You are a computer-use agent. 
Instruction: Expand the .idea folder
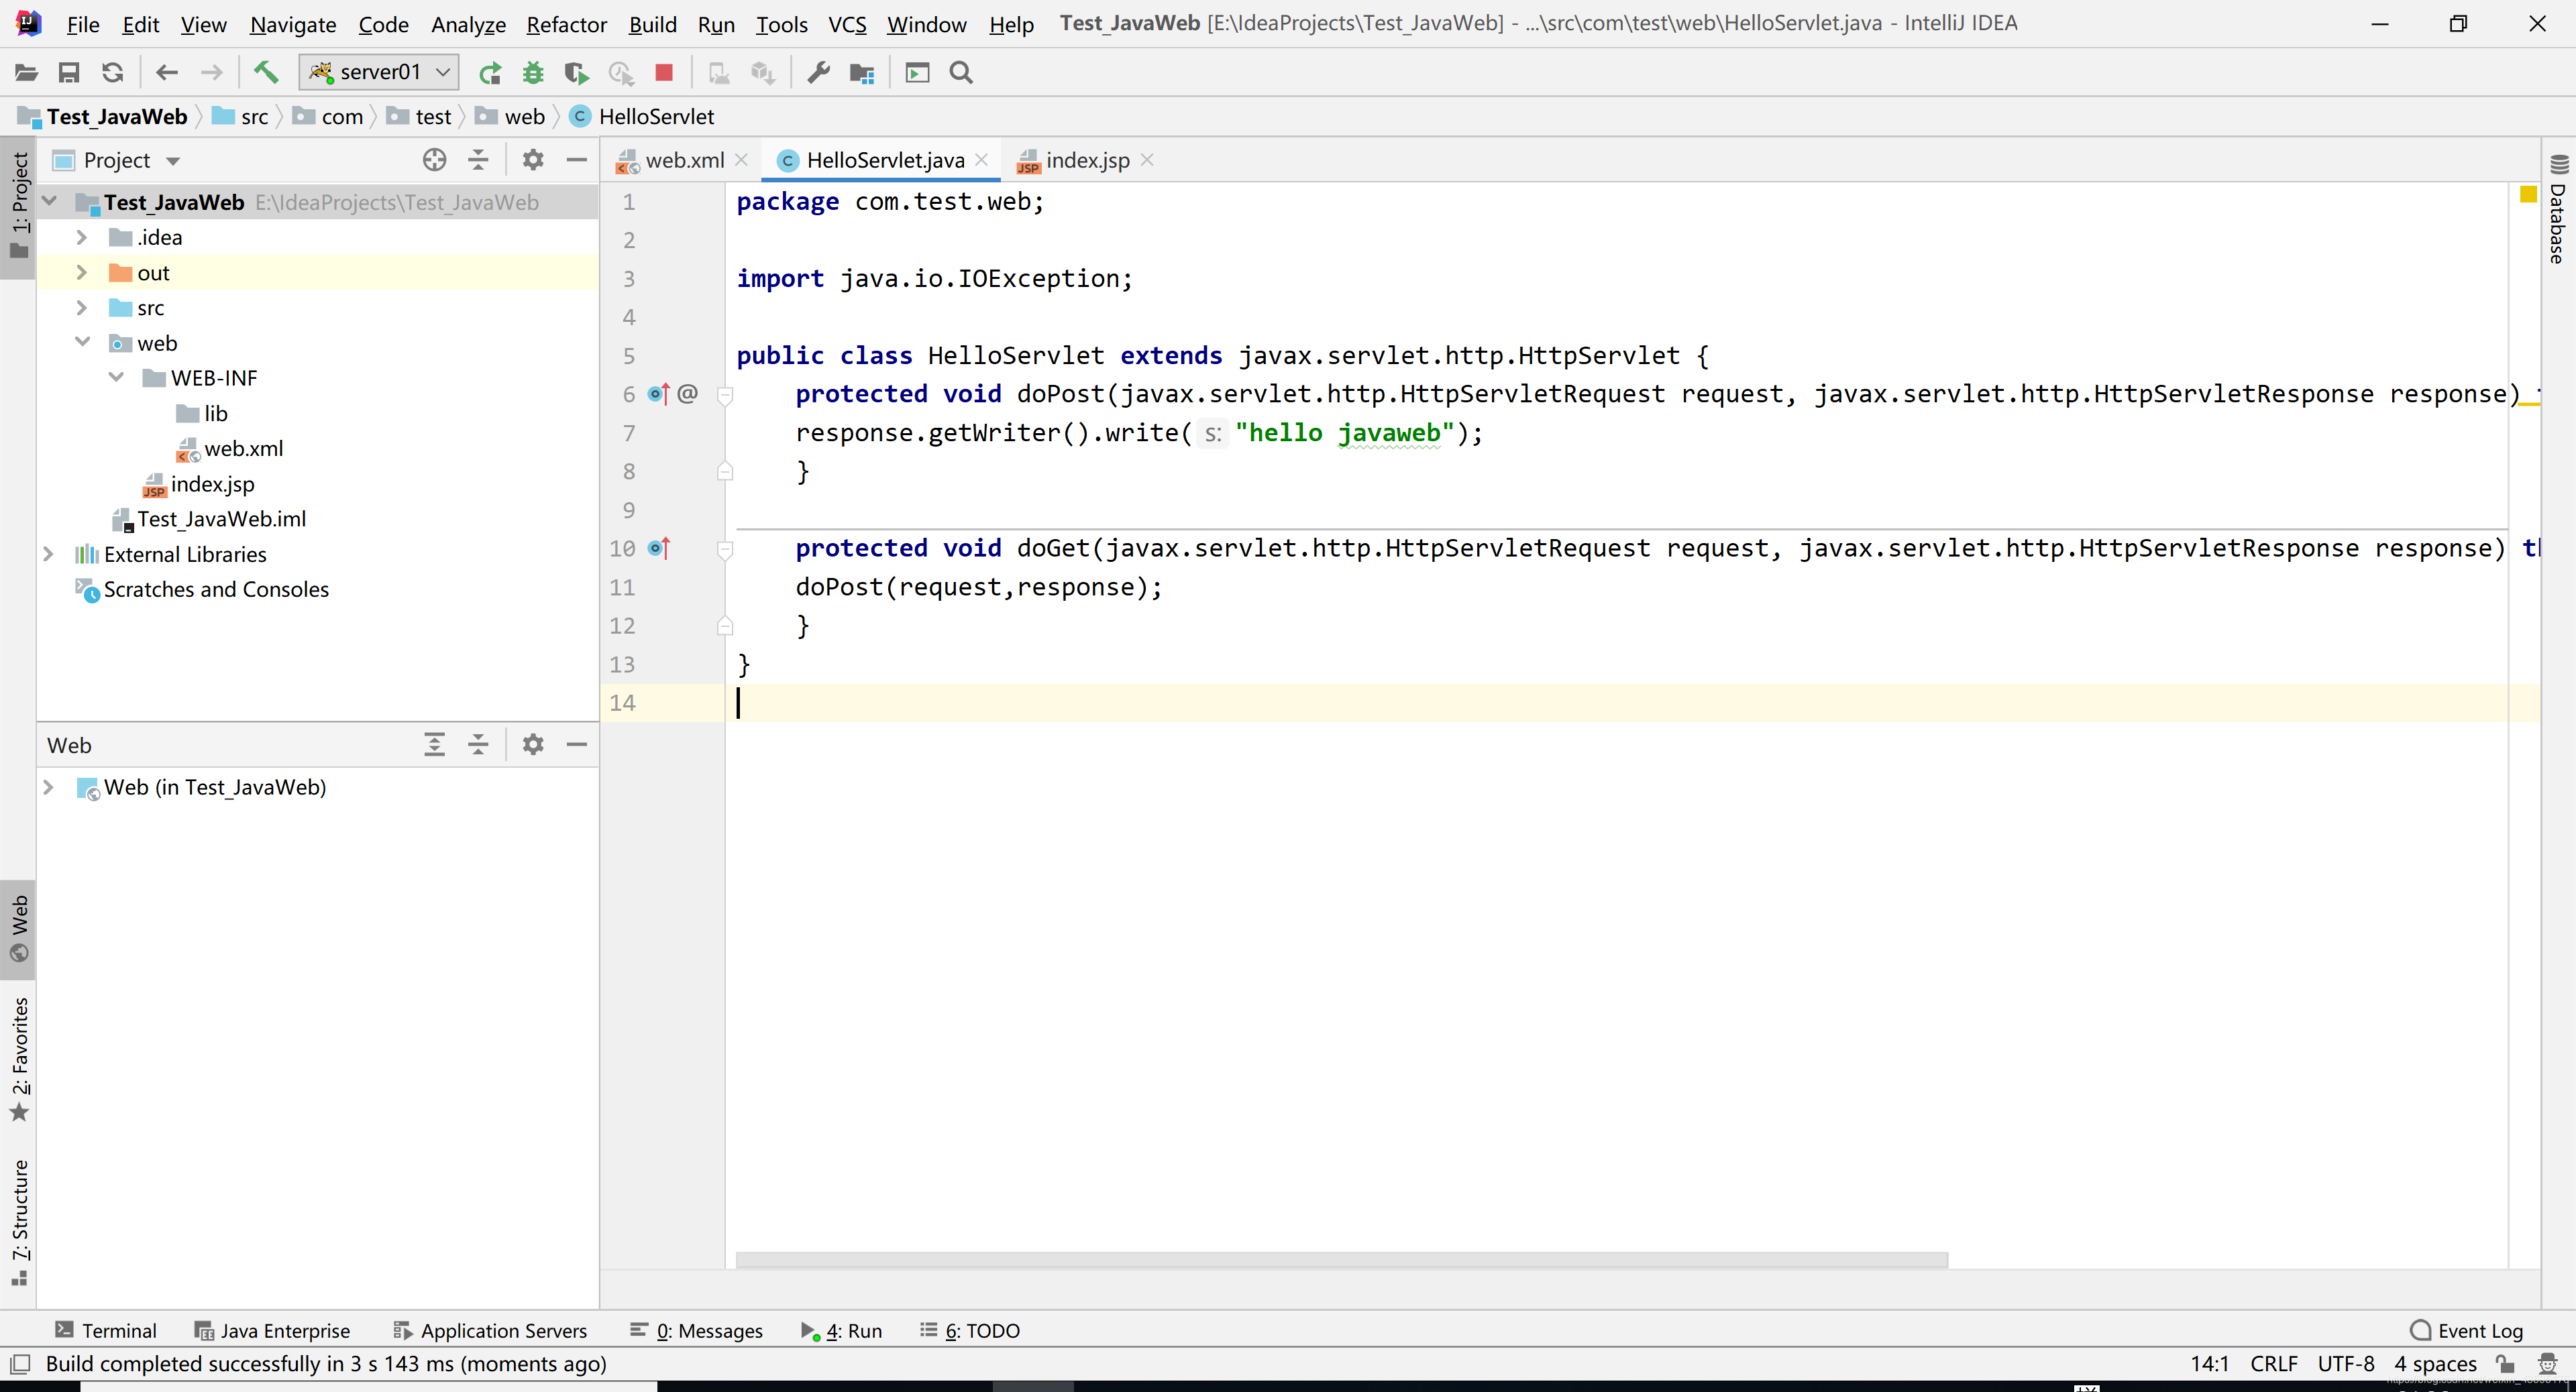coord(82,237)
